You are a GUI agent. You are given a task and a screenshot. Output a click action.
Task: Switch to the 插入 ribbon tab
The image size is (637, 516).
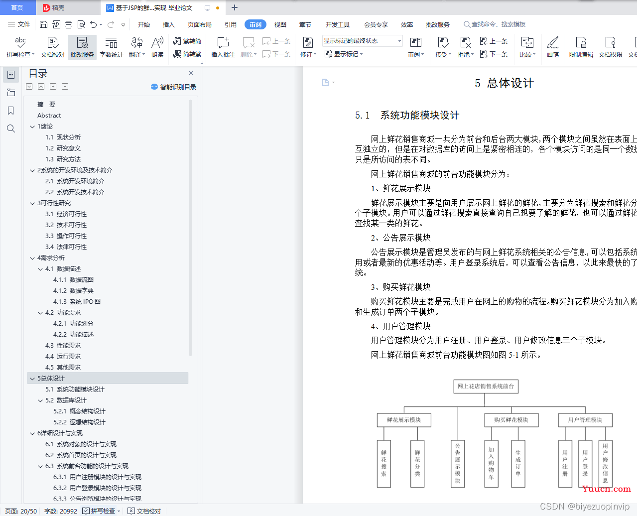click(x=169, y=24)
